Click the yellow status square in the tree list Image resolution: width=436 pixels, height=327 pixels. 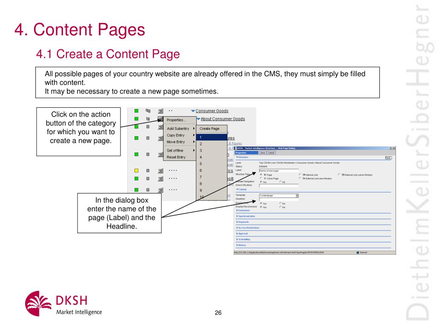[x=136, y=170]
